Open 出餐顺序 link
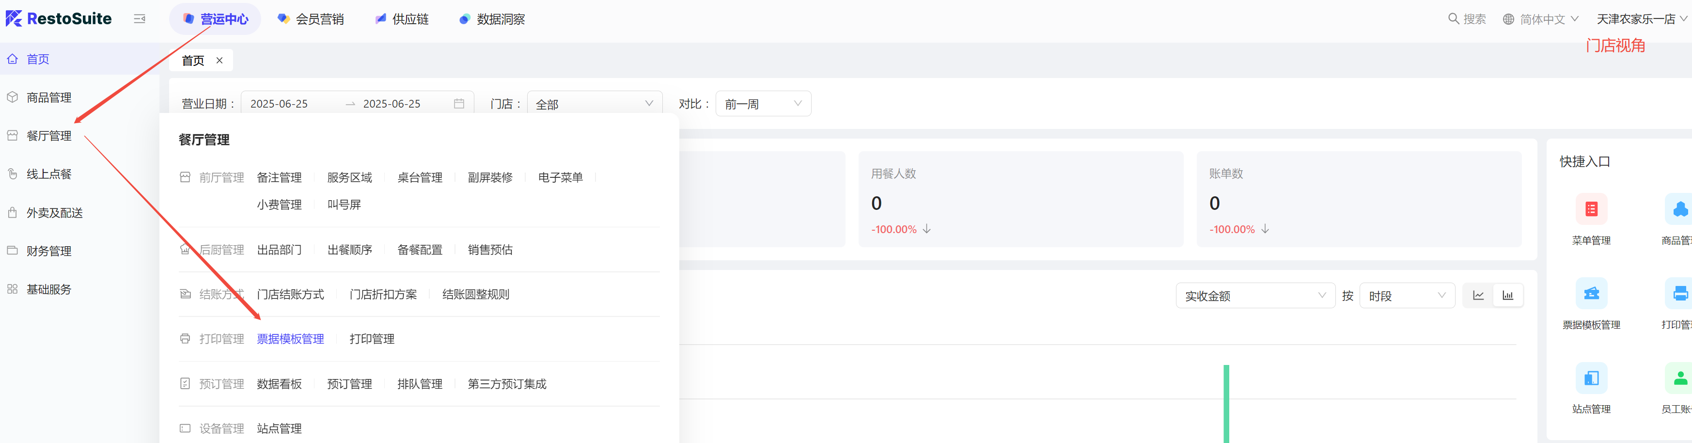The width and height of the screenshot is (1692, 443). coord(349,250)
